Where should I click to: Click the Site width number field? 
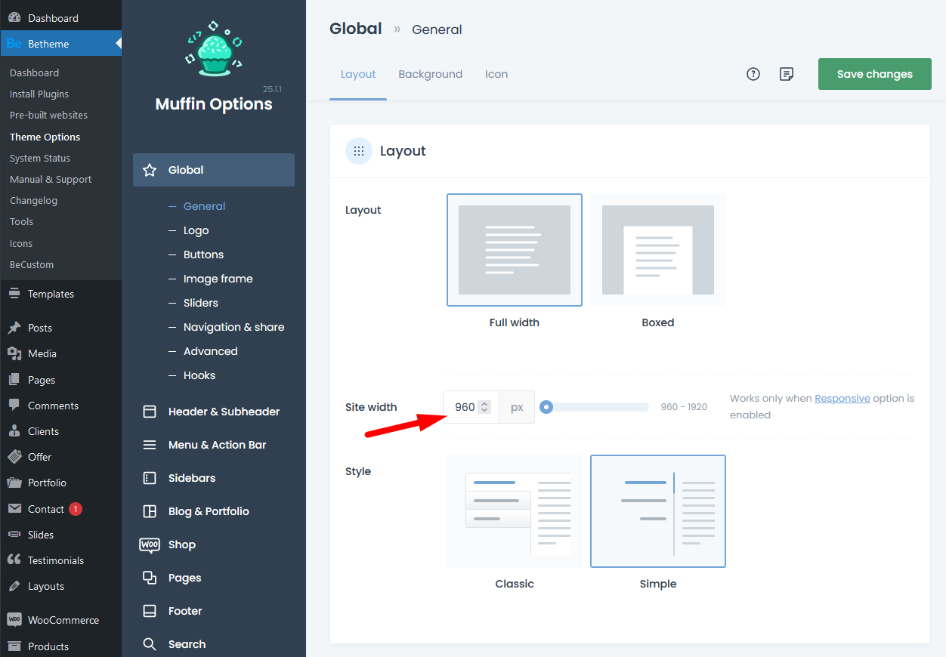[471, 407]
